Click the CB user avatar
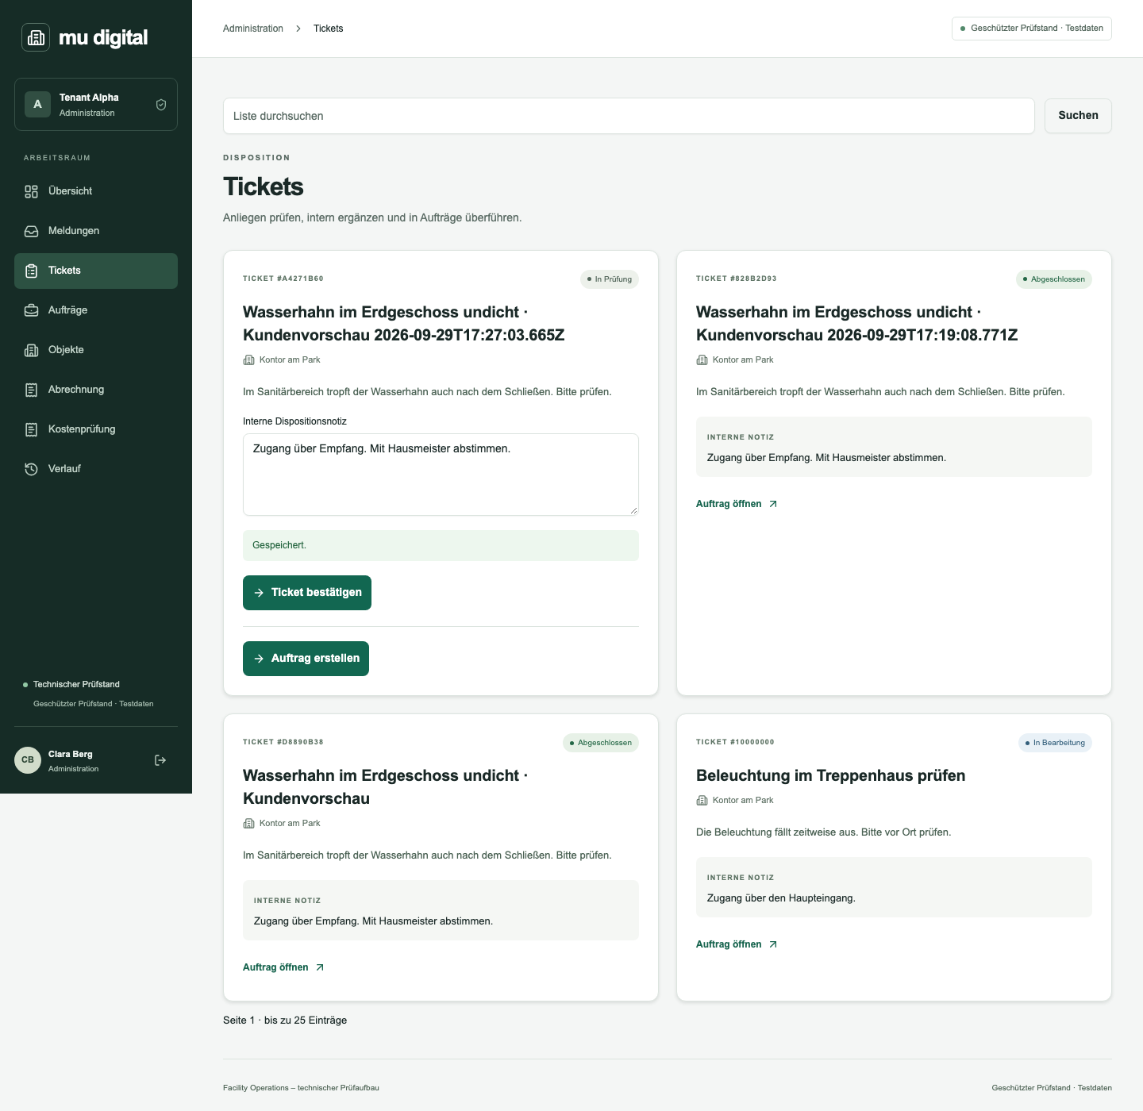Screen dimensions: 1143x1111 [x=28, y=760]
